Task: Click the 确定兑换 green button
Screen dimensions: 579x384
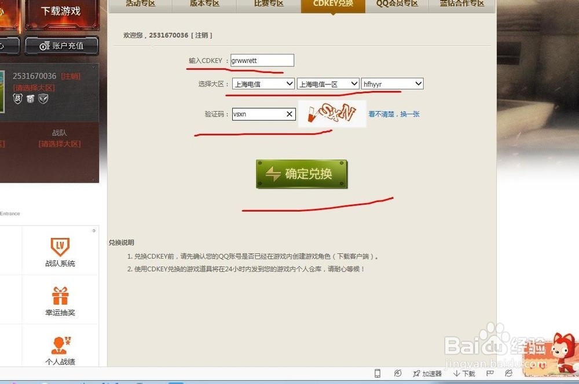Action: (x=302, y=174)
